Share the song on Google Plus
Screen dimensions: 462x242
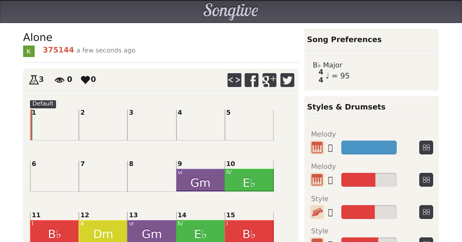point(269,80)
